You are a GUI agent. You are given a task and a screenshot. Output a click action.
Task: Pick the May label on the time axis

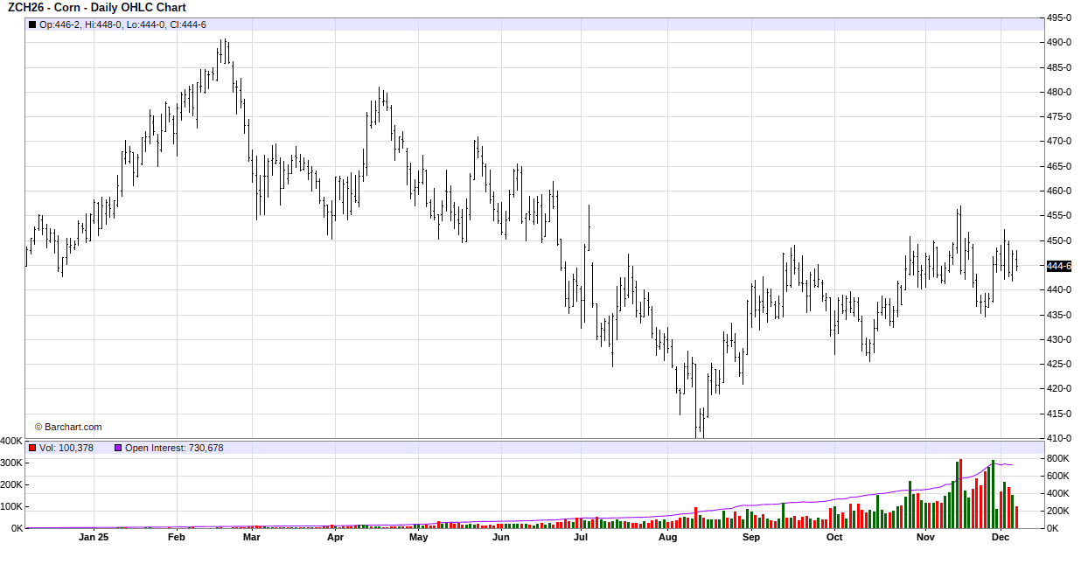(418, 538)
